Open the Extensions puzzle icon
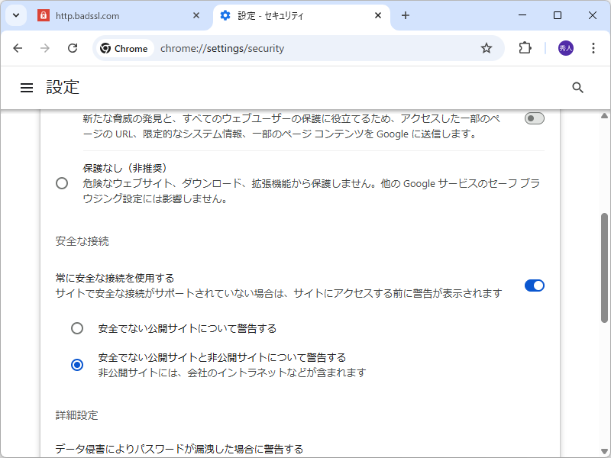The width and height of the screenshot is (611, 458). [524, 47]
